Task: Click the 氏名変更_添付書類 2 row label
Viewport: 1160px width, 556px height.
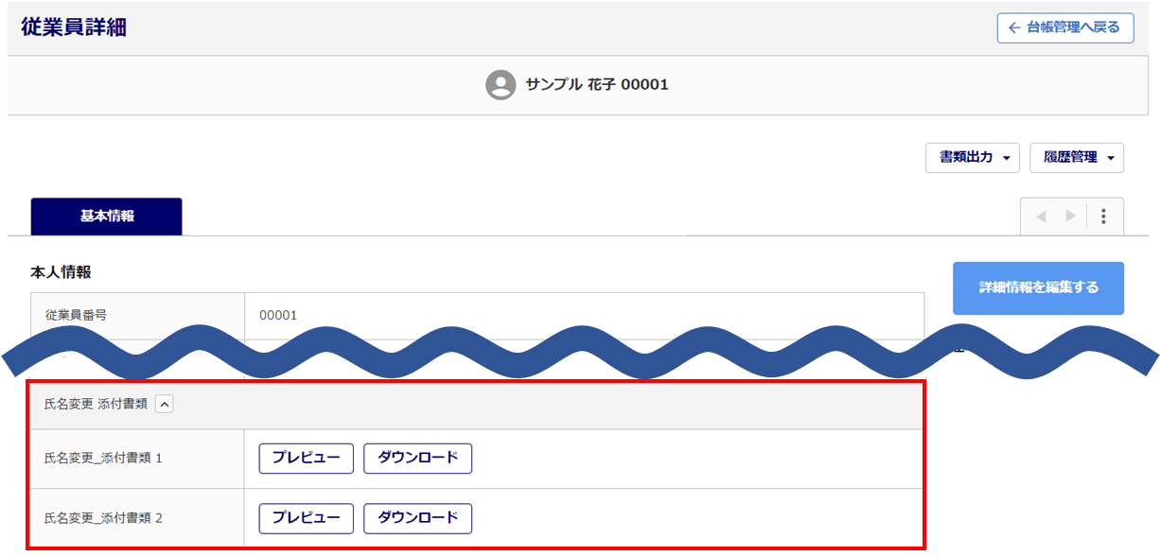Action: (104, 518)
